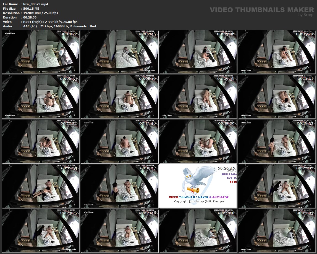Open the thumbnail stamped 00:15:09
The image size is (317, 254).
198,142
